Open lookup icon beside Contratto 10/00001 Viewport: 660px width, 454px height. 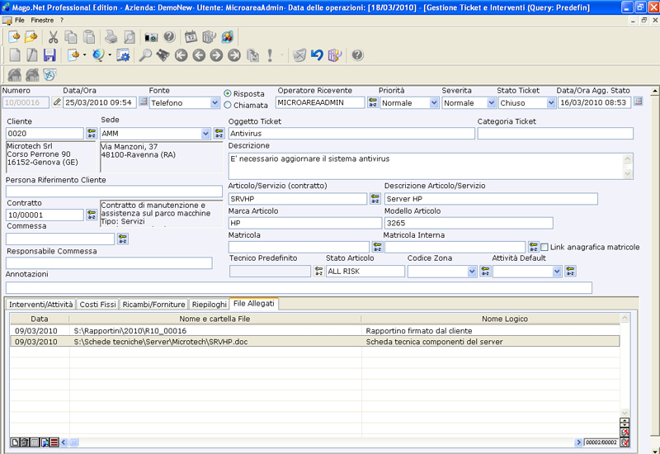point(92,215)
